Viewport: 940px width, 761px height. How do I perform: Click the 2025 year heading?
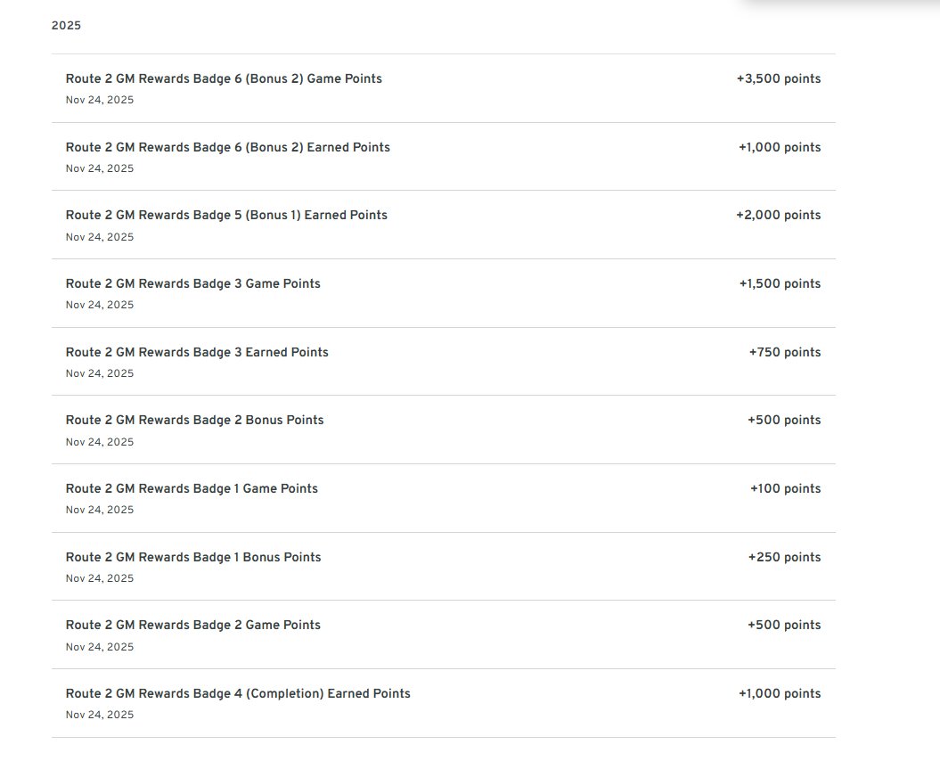pyautogui.click(x=66, y=26)
